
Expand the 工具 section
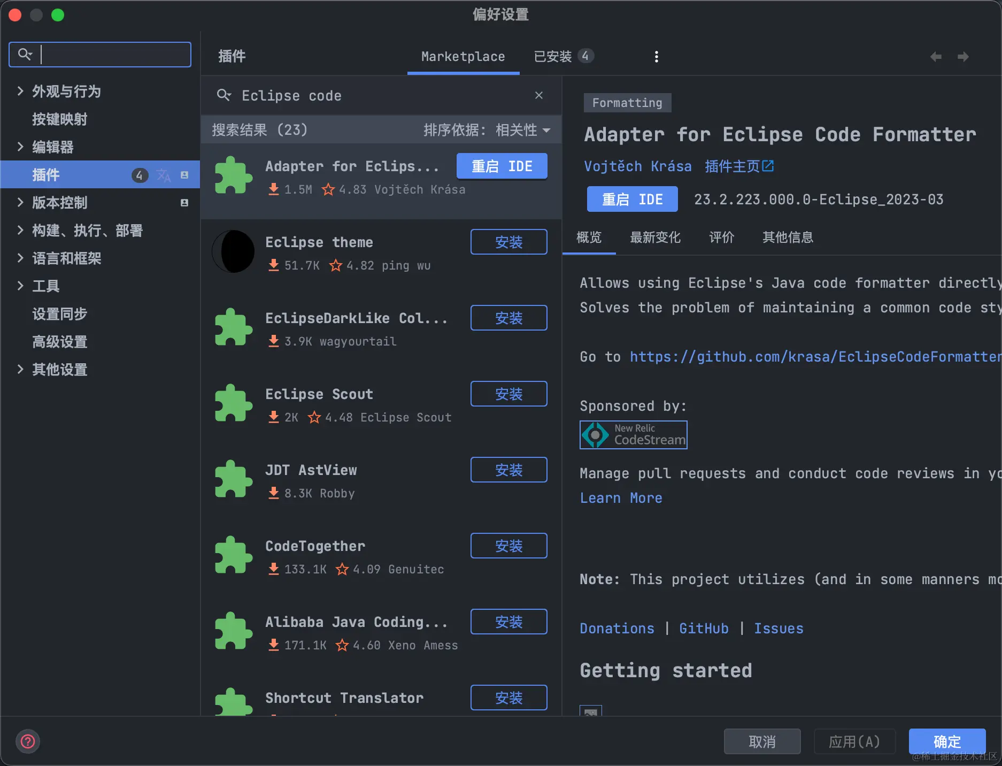pos(20,286)
